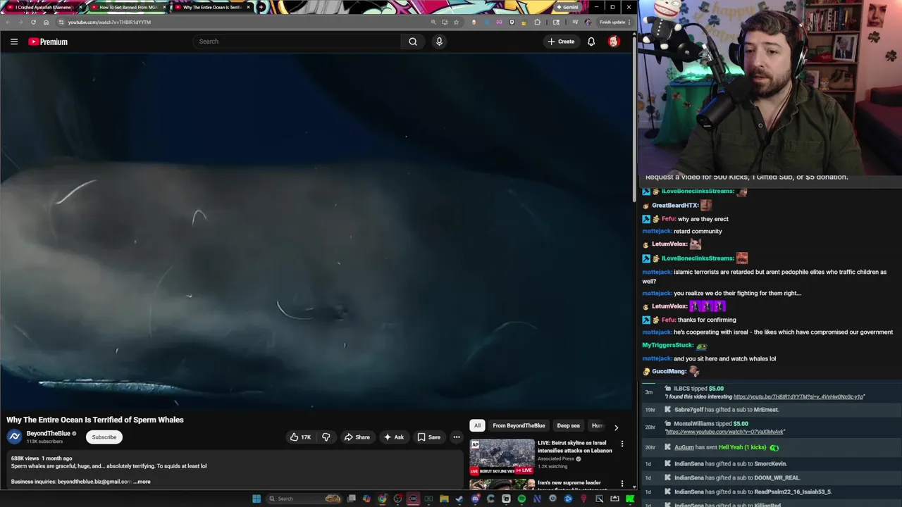Image resolution: width=902 pixels, height=507 pixels.
Task: Start voice search with microphone icon
Action: 439,42
